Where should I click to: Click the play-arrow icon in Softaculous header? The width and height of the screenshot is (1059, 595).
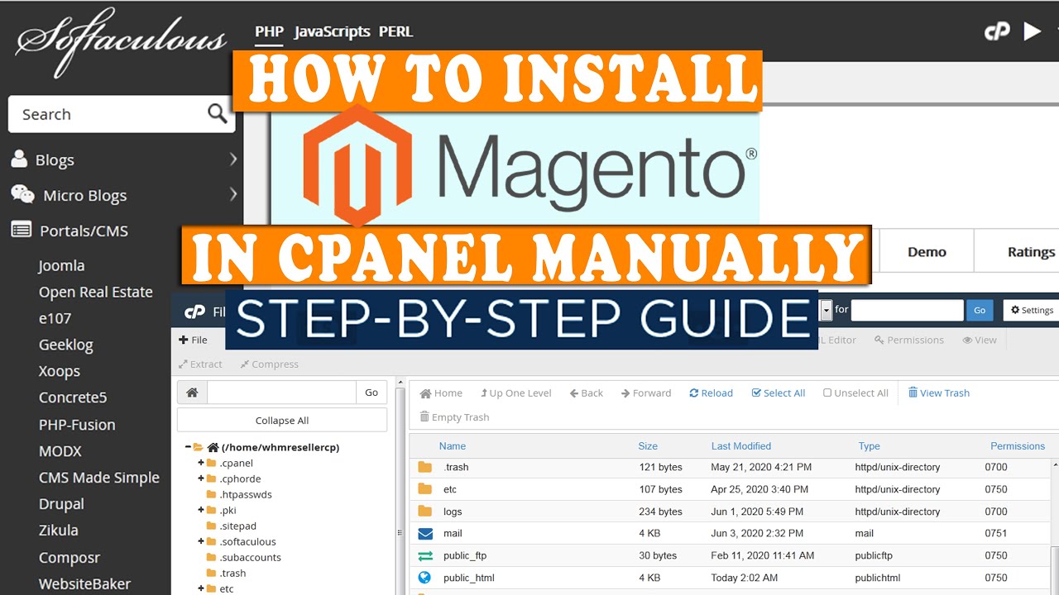click(1032, 31)
